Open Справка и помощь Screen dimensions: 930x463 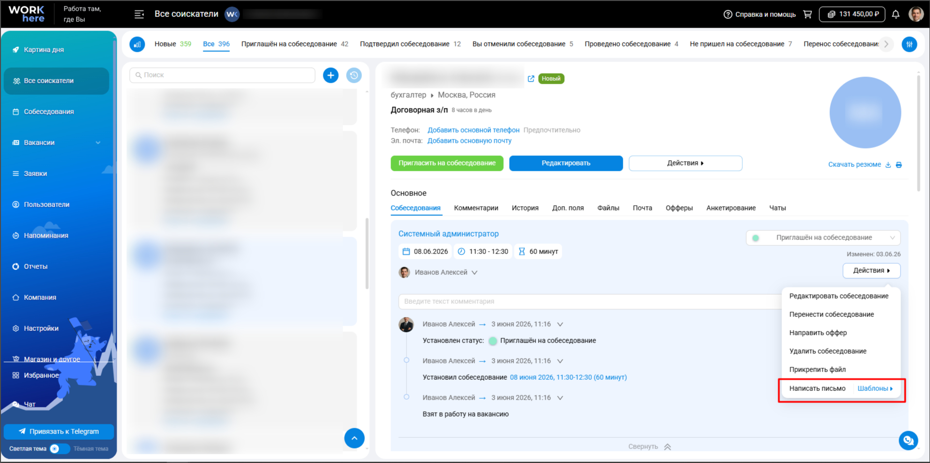tap(760, 15)
